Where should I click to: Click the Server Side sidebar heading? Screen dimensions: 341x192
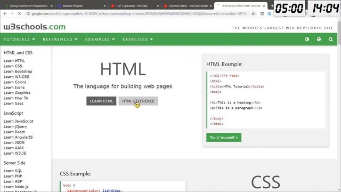click(14, 163)
